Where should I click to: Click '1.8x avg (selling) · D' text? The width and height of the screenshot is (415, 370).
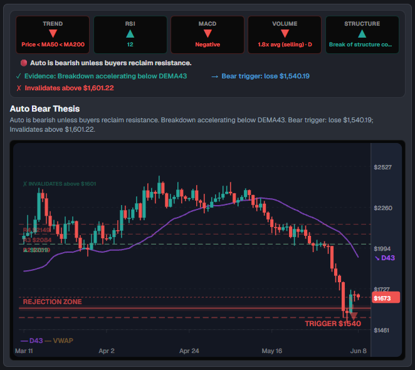(285, 45)
